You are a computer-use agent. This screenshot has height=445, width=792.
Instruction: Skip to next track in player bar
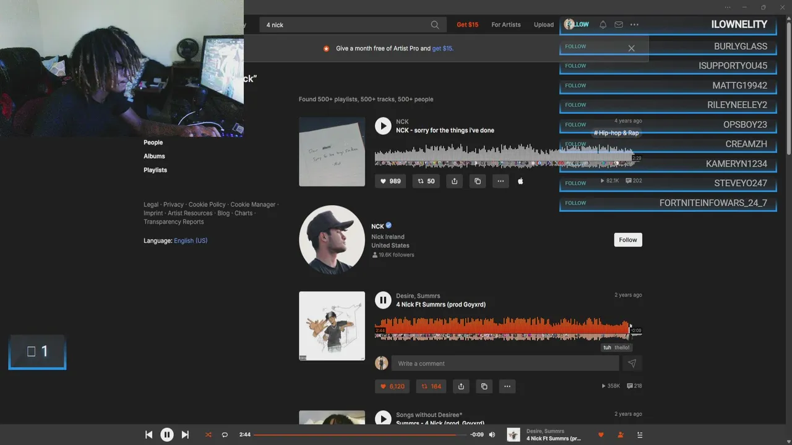(x=185, y=434)
